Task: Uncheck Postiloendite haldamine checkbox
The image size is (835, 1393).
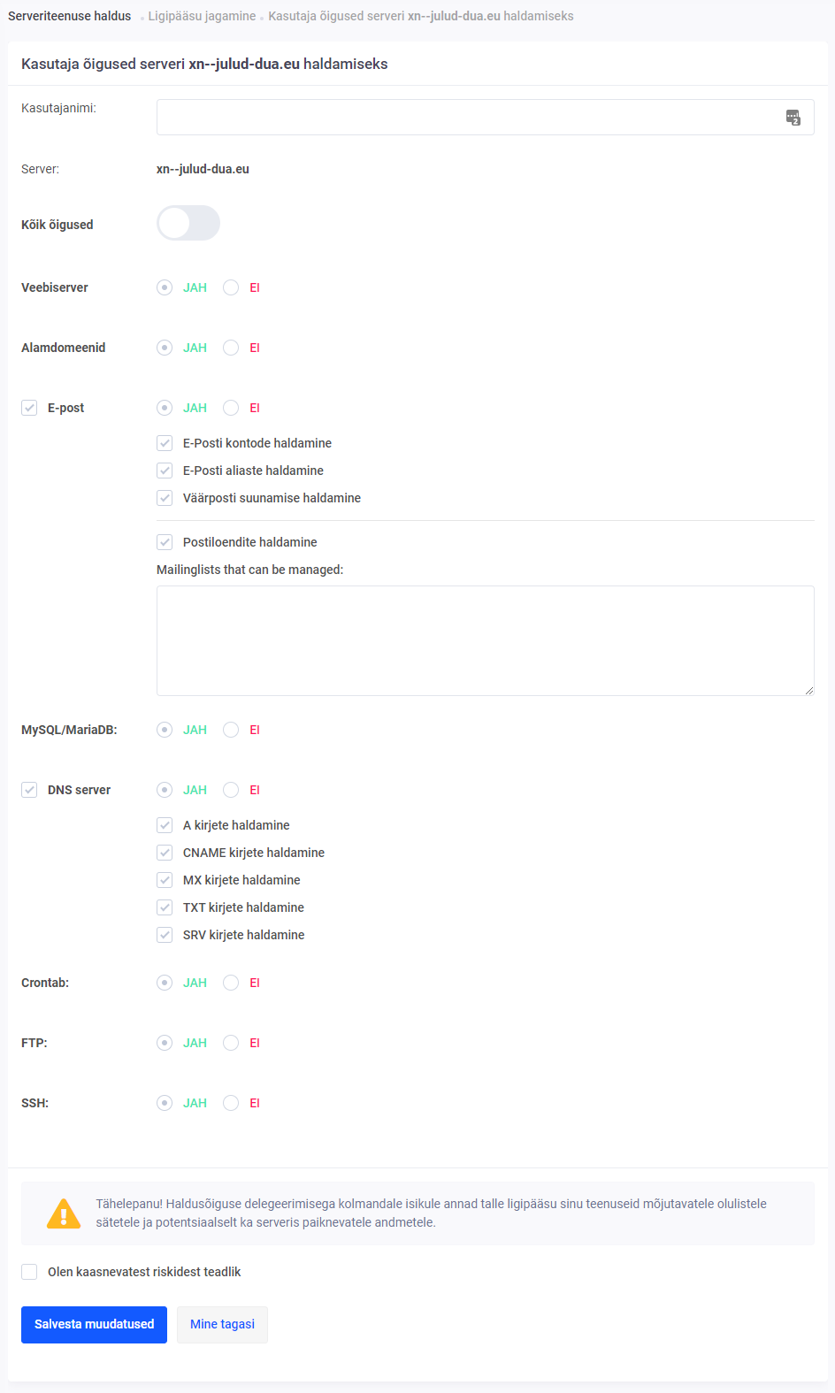Action: tap(165, 542)
